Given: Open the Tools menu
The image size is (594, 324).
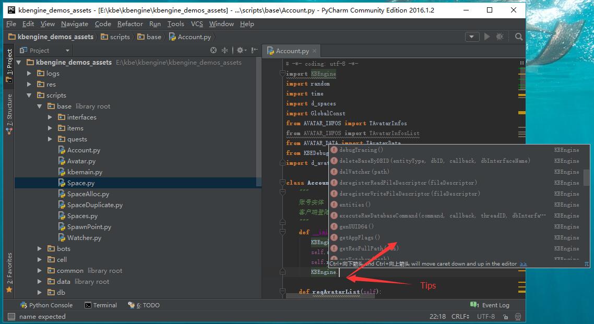Looking at the screenshot, I should pos(176,24).
